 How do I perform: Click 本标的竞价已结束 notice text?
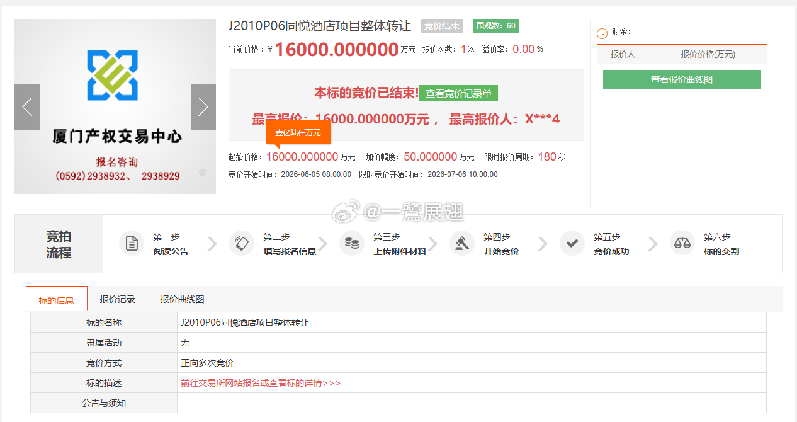click(366, 93)
